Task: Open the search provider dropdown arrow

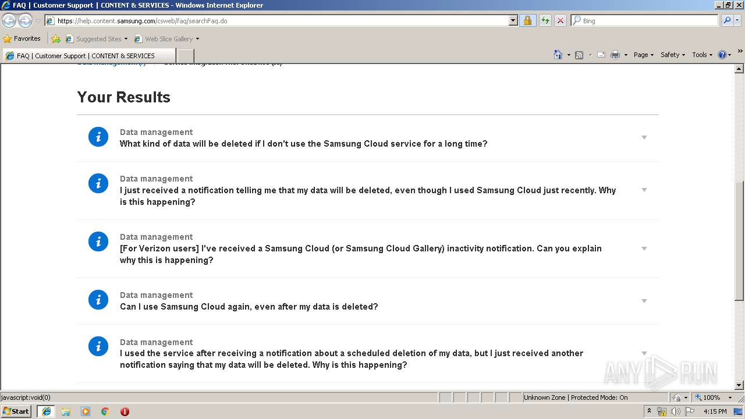Action: 738,20
